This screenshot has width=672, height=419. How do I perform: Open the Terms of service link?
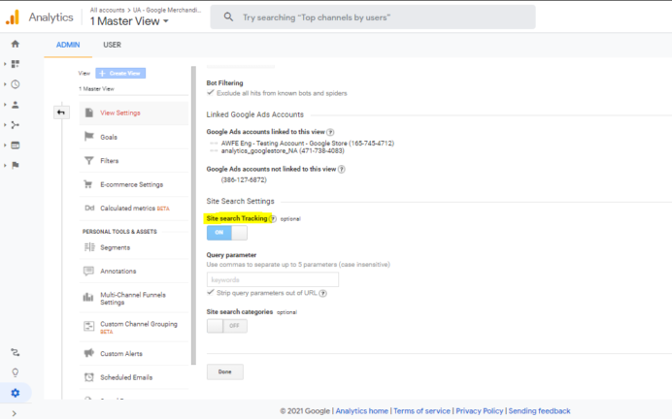click(x=421, y=411)
